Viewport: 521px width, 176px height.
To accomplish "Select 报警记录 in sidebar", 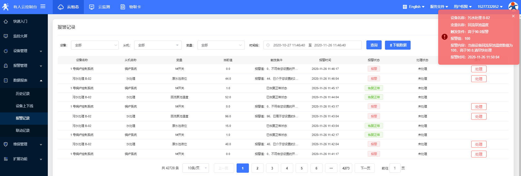I will (x=24, y=118).
